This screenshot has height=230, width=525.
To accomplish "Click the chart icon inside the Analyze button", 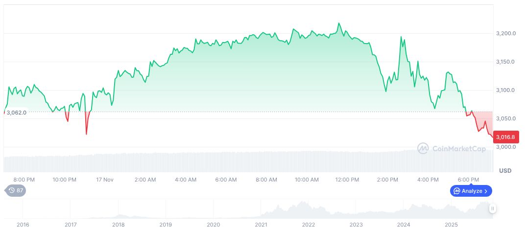I will [x=457, y=191].
